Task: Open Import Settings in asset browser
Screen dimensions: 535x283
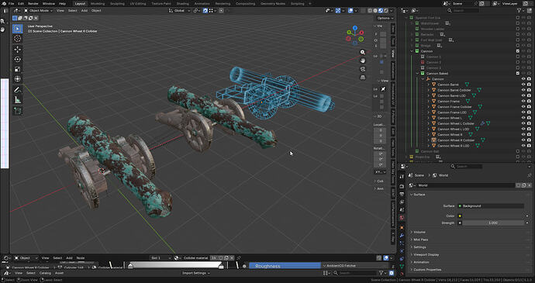Action: tap(195, 273)
